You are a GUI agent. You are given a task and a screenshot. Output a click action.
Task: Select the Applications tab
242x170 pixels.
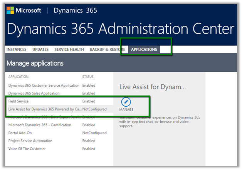click(144, 50)
